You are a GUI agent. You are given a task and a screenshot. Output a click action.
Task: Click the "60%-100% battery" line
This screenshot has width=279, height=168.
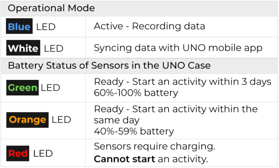click(x=136, y=93)
